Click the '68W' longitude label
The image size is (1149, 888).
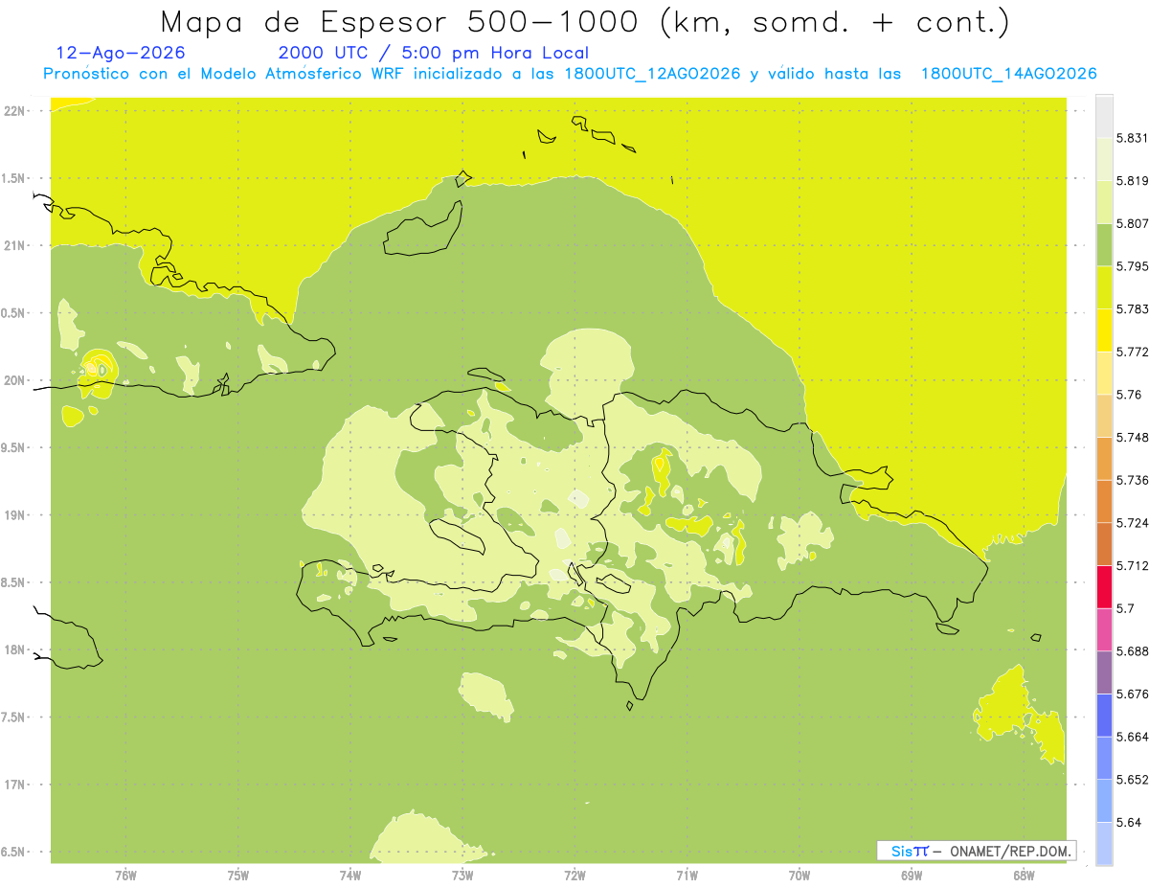1024,875
